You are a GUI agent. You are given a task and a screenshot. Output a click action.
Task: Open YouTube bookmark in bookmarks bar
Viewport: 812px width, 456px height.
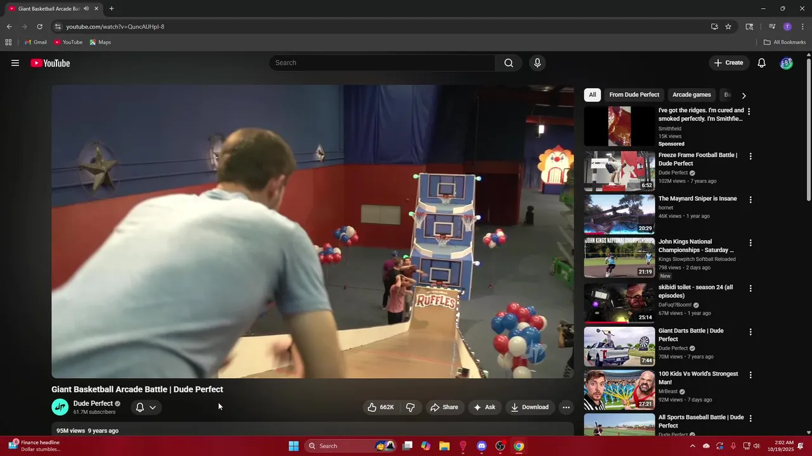tap(68, 42)
